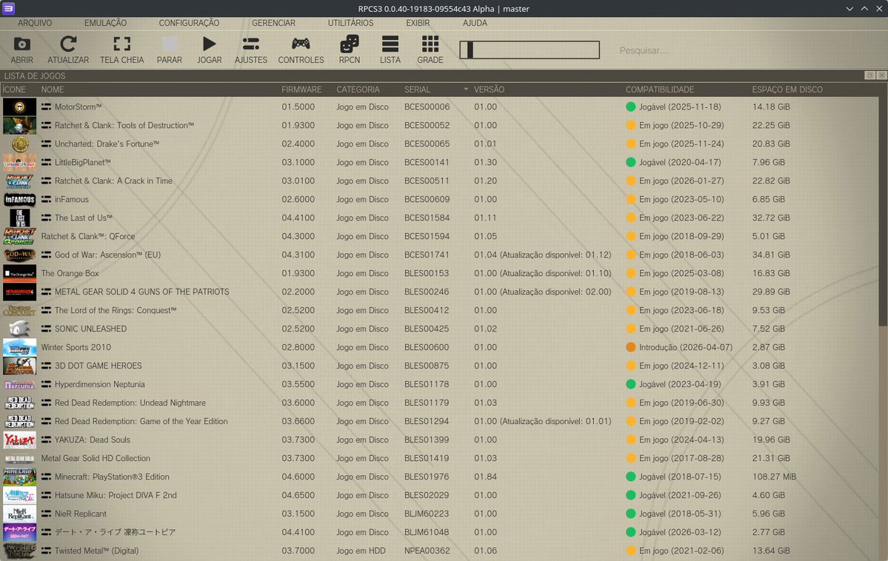Open CONTROLES gamepad settings
888x561 pixels.
tap(301, 50)
